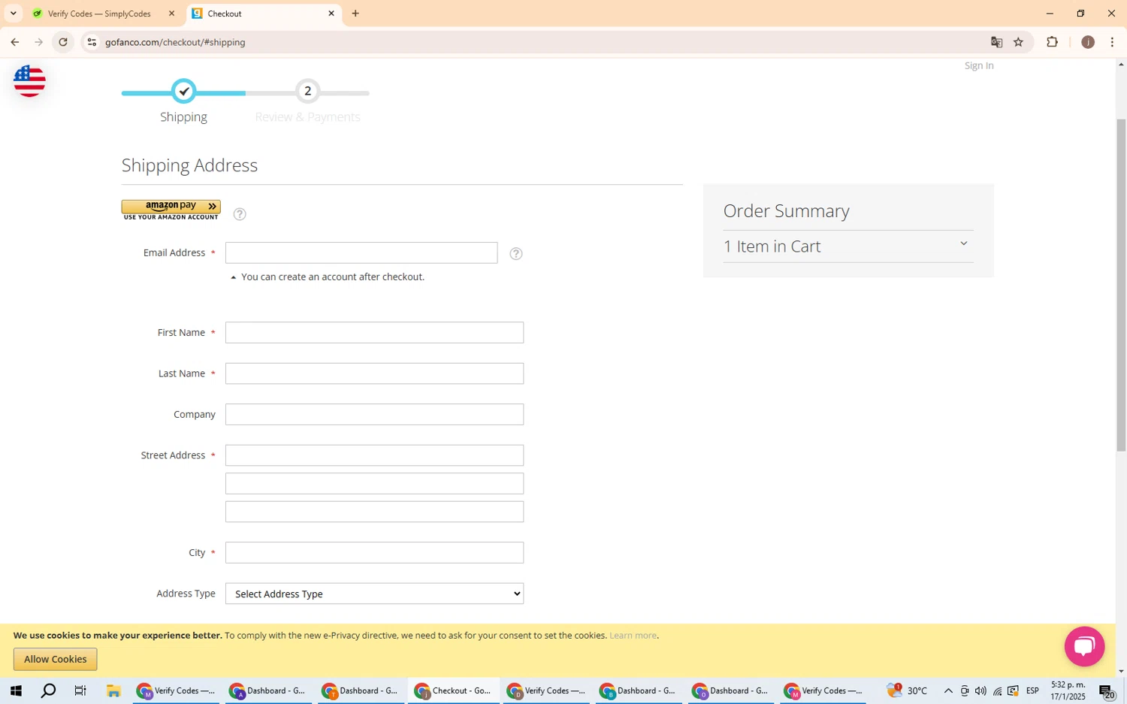Click the Amazon Pay button
This screenshot has width=1127, height=704.
pyautogui.click(x=171, y=210)
